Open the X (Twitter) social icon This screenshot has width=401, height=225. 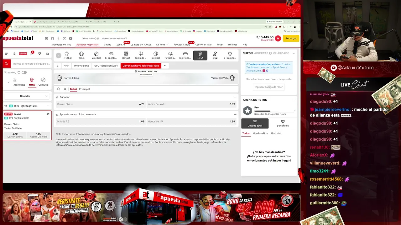65,38
